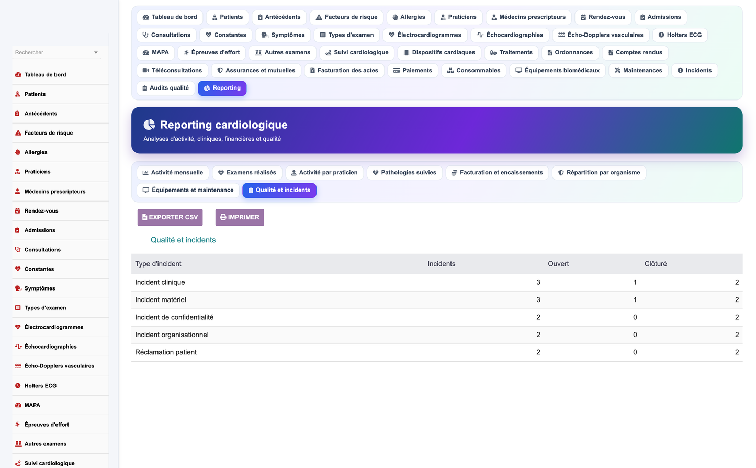756x468 pixels.
Task: Click the Activité mensuelle chart icon
Action: click(x=145, y=173)
